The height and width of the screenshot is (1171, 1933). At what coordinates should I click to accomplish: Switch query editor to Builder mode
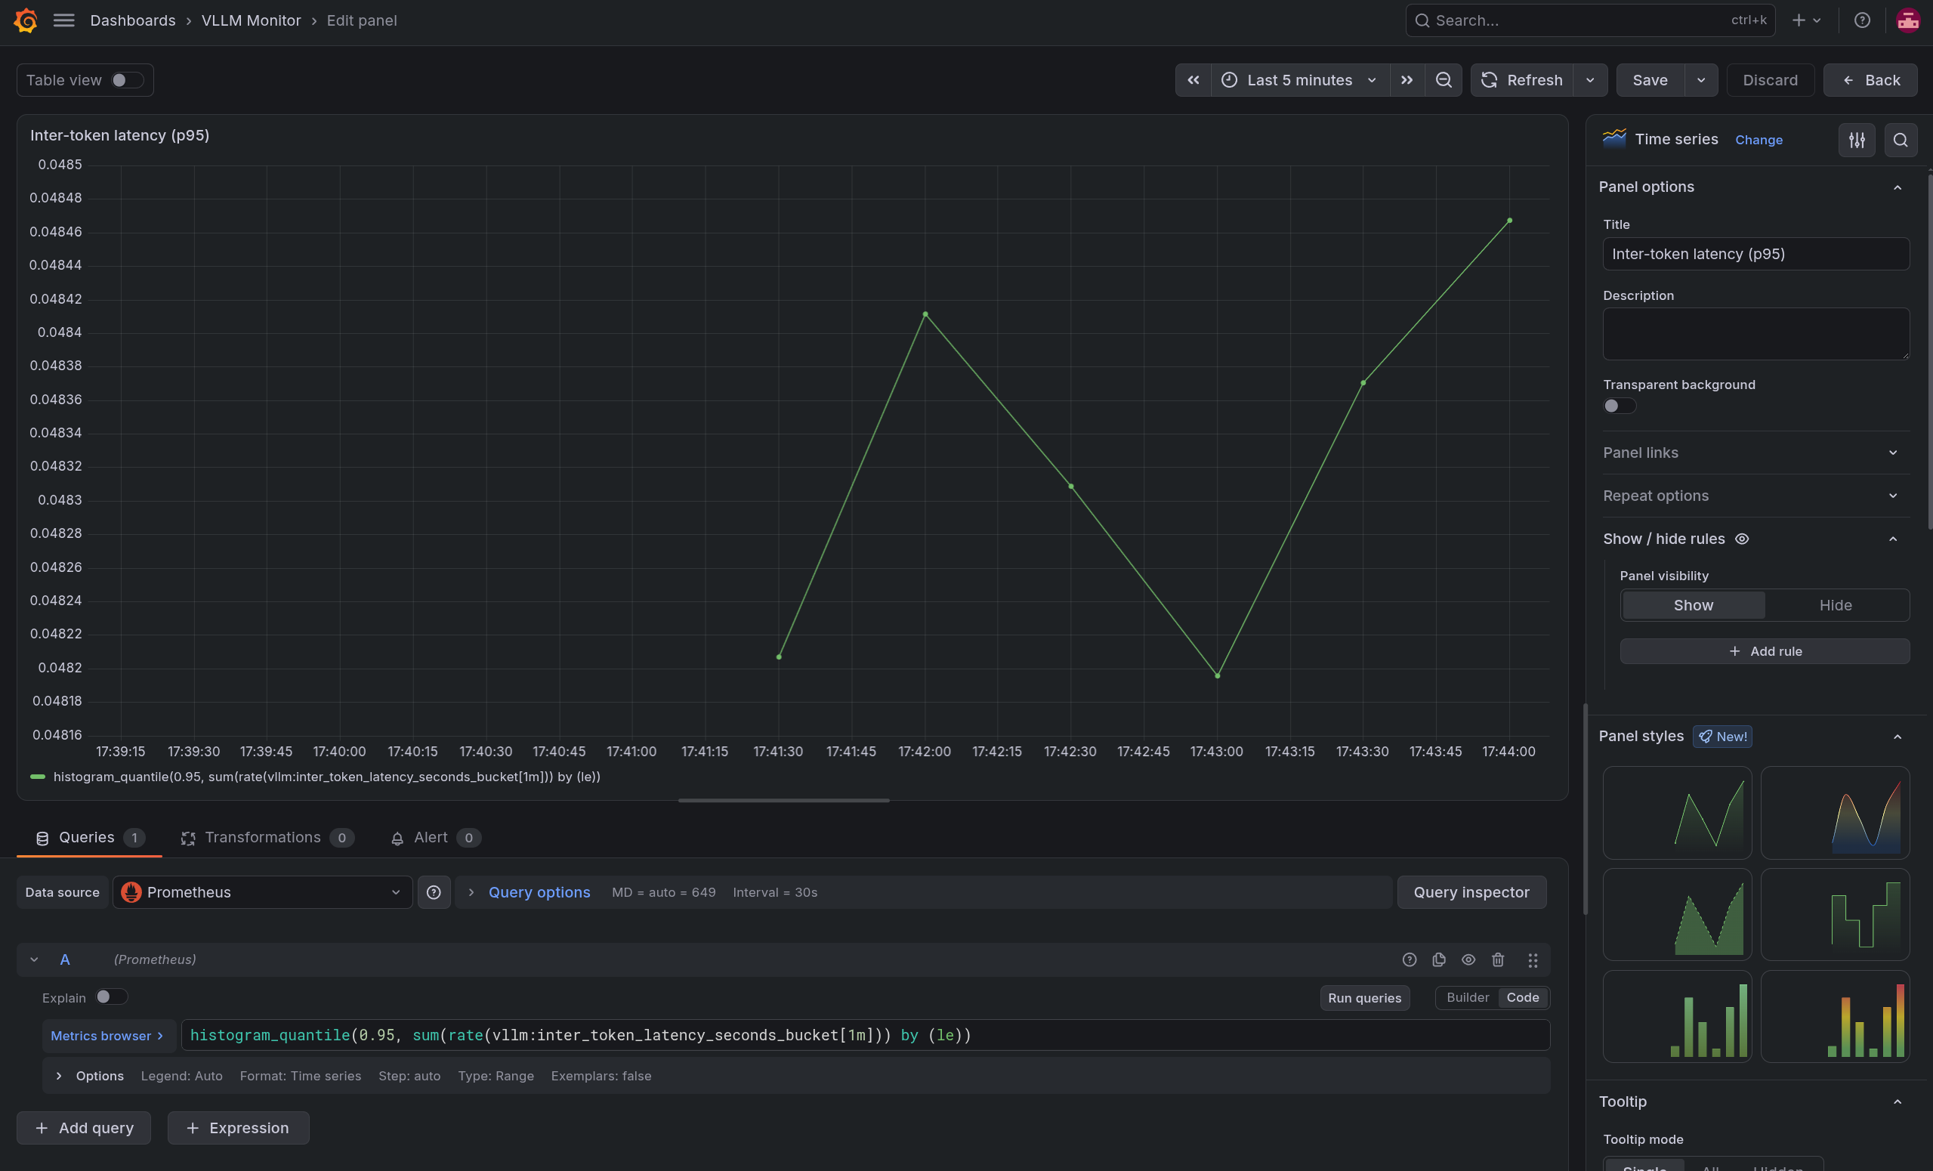click(1467, 997)
